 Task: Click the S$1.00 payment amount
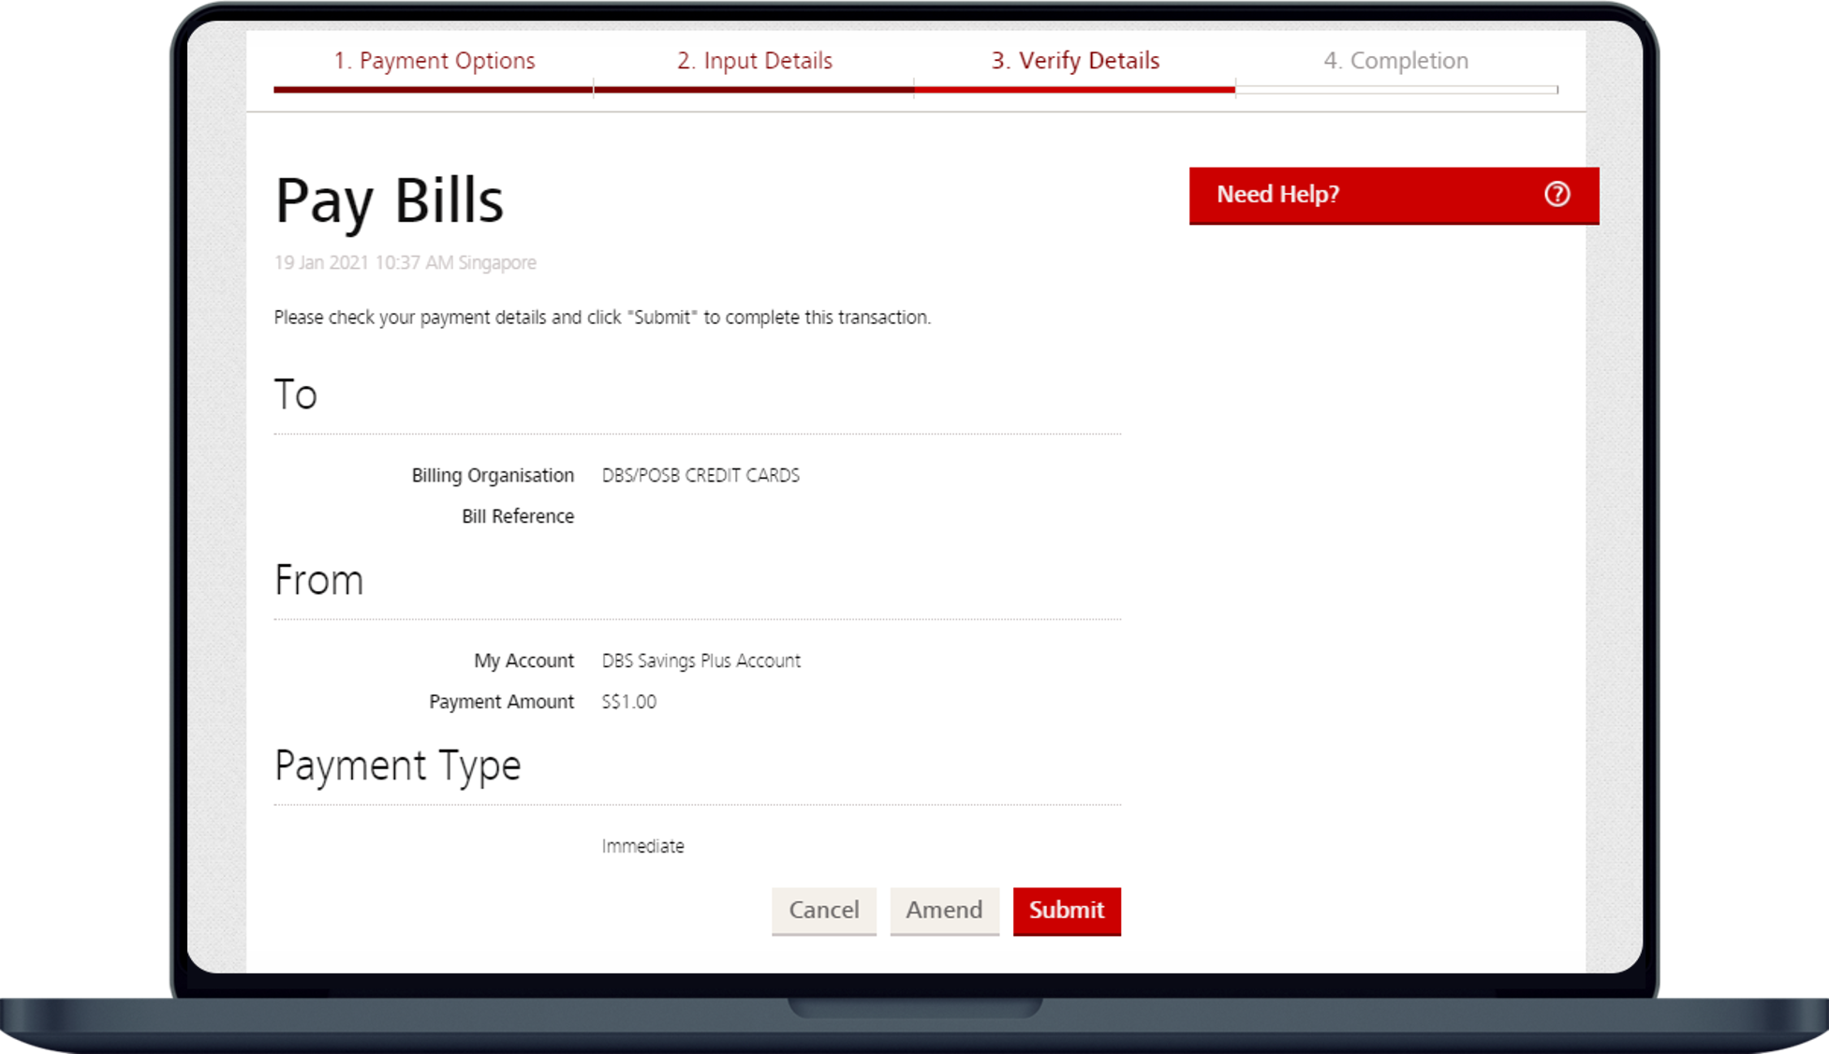pos(628,702)
